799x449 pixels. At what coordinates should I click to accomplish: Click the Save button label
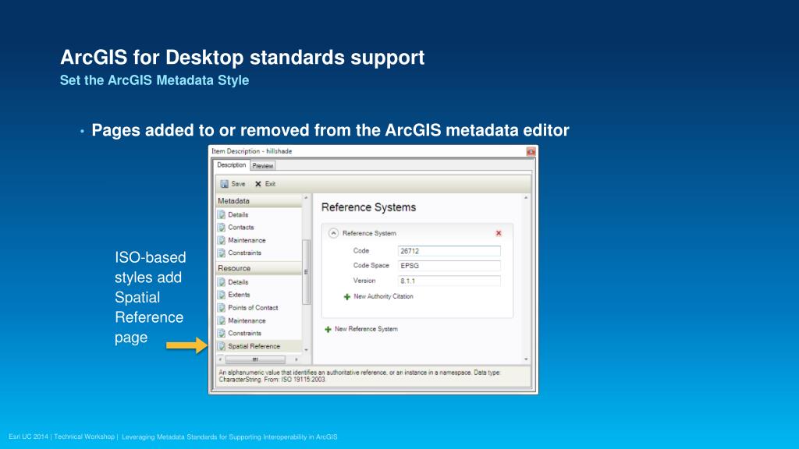238,184
